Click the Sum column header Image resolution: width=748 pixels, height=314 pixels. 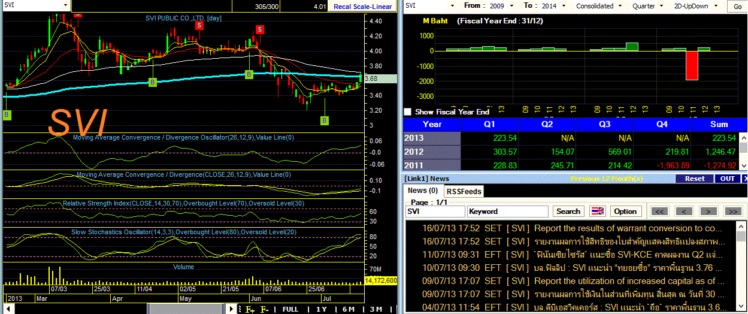pos(719,124)
